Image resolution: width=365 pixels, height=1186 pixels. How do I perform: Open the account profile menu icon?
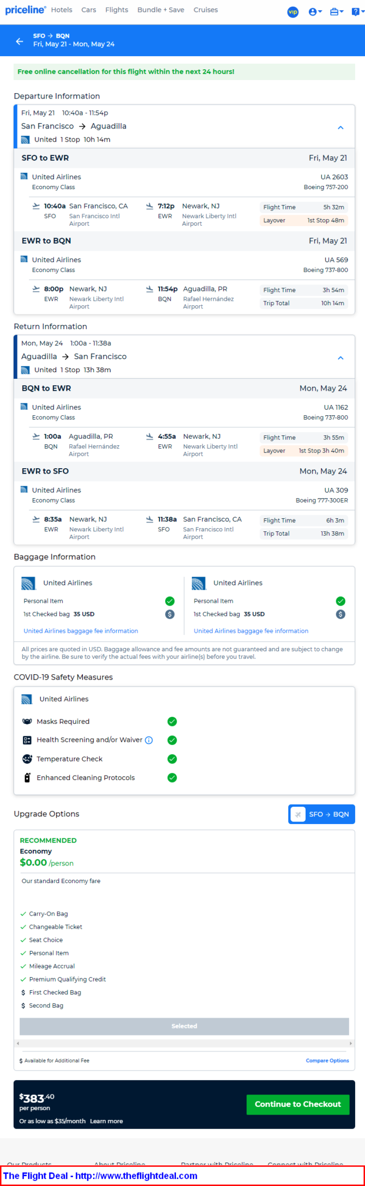pyautogui.click(x=315, y=12)
